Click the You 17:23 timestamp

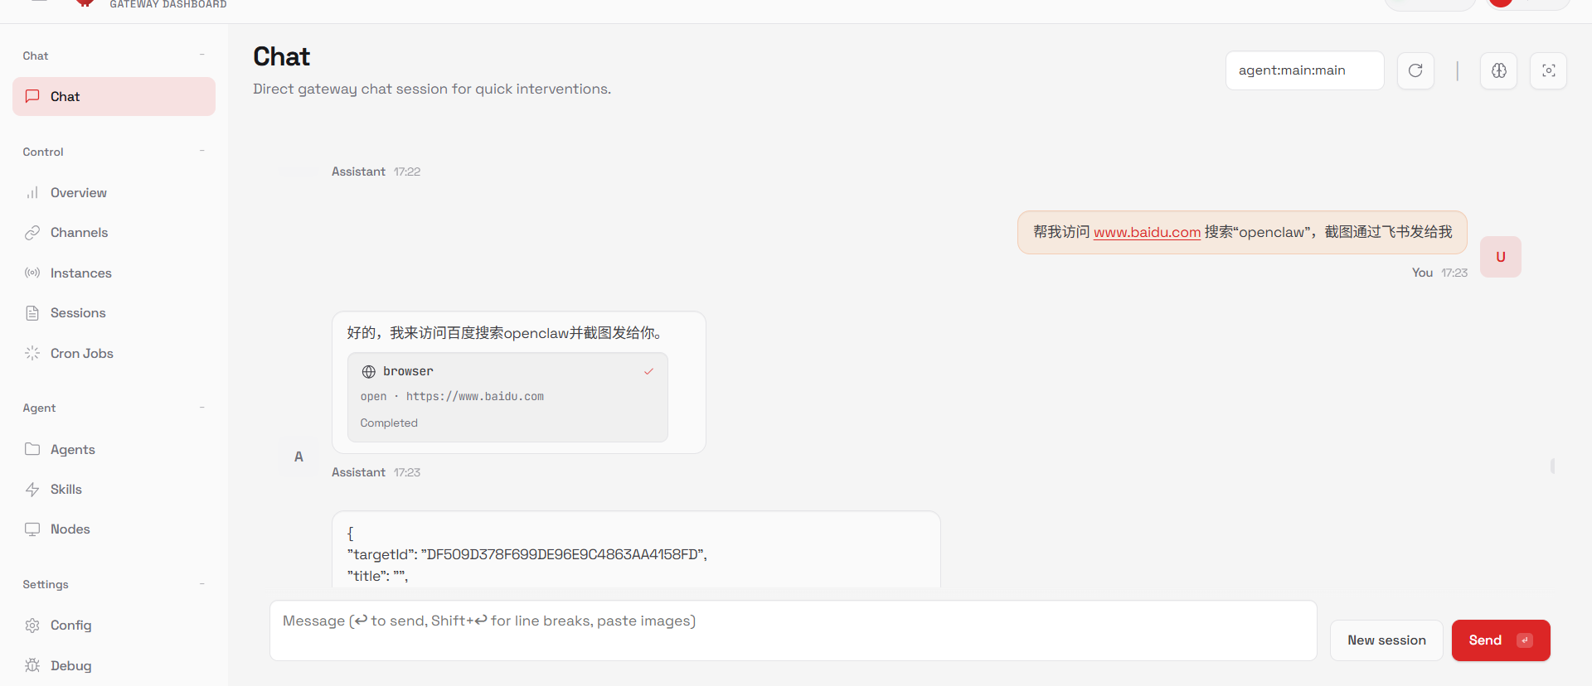1454,273
